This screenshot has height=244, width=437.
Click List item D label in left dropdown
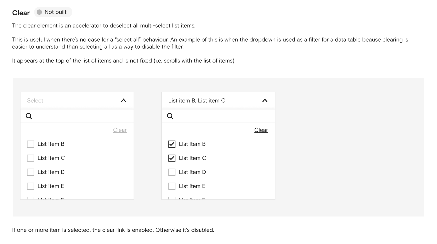[x=51, y=172]
